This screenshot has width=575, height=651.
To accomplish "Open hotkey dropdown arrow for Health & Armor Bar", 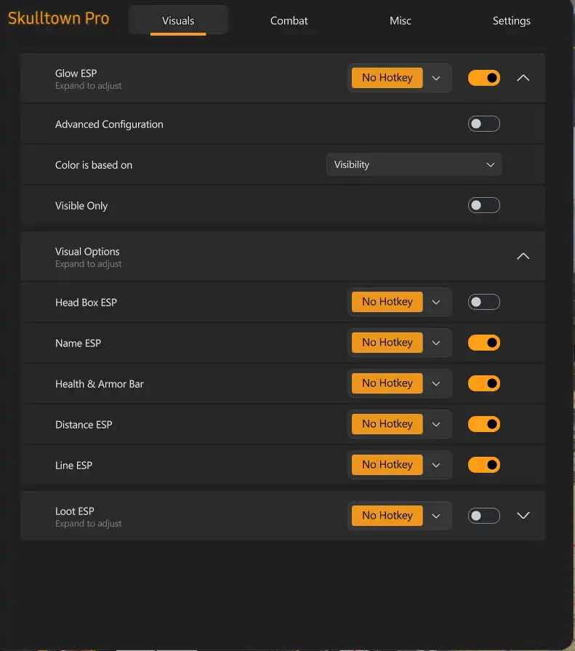I will pyautogui.click(x=436, y=383).
